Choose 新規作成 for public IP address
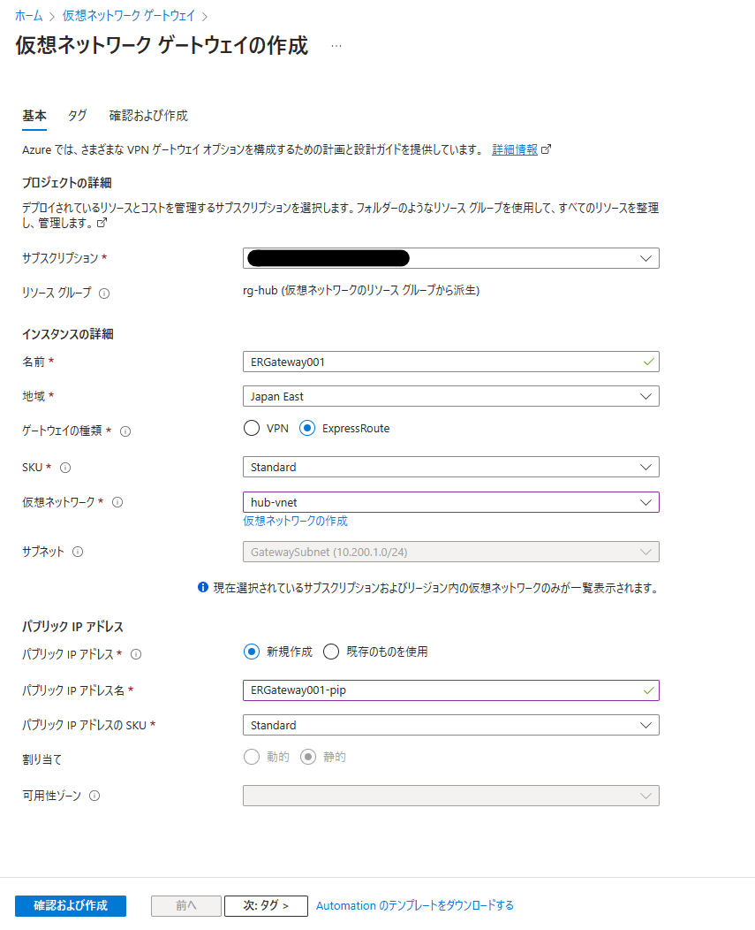This screenshot has height=930, width=755. pos(252,652)
